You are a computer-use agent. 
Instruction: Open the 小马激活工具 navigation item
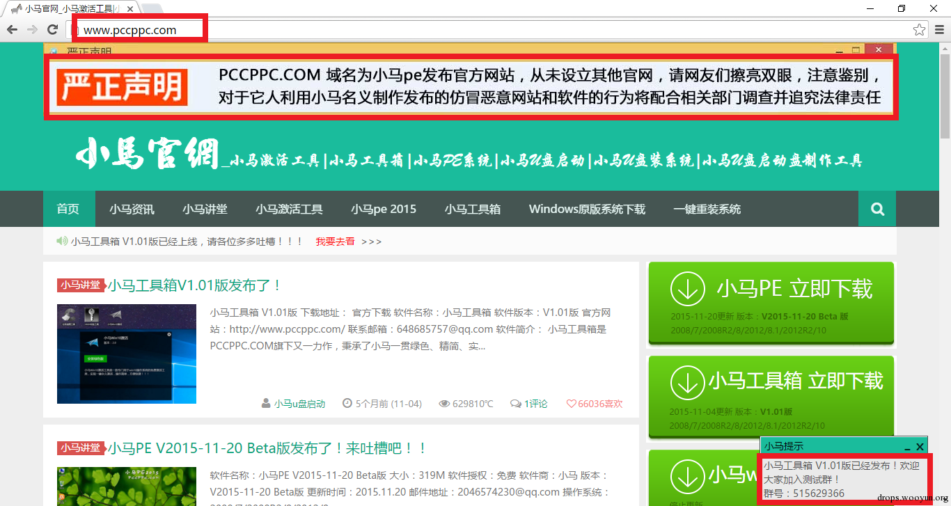289,209
